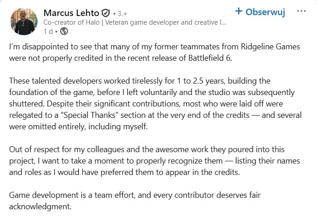Click the globe public visibility icon

(64, 31)
